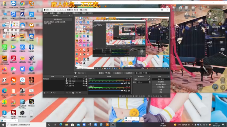Image resolution: width=227 pixels, height=127 pixels.
Task: Toggle visibility eye of first text source
Action: [83, 79]
